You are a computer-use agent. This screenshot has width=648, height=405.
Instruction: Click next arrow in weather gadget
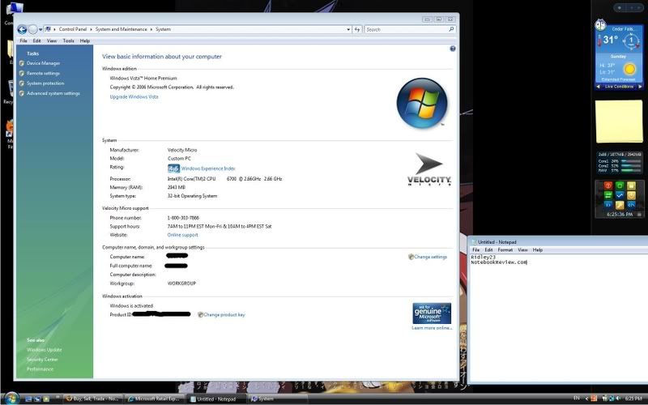click(640, 87)
